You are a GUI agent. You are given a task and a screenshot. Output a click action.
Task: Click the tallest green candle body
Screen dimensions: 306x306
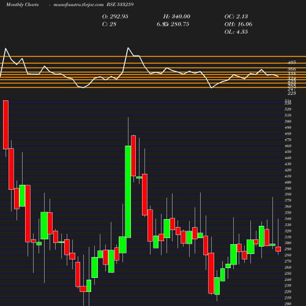[128, 192]
